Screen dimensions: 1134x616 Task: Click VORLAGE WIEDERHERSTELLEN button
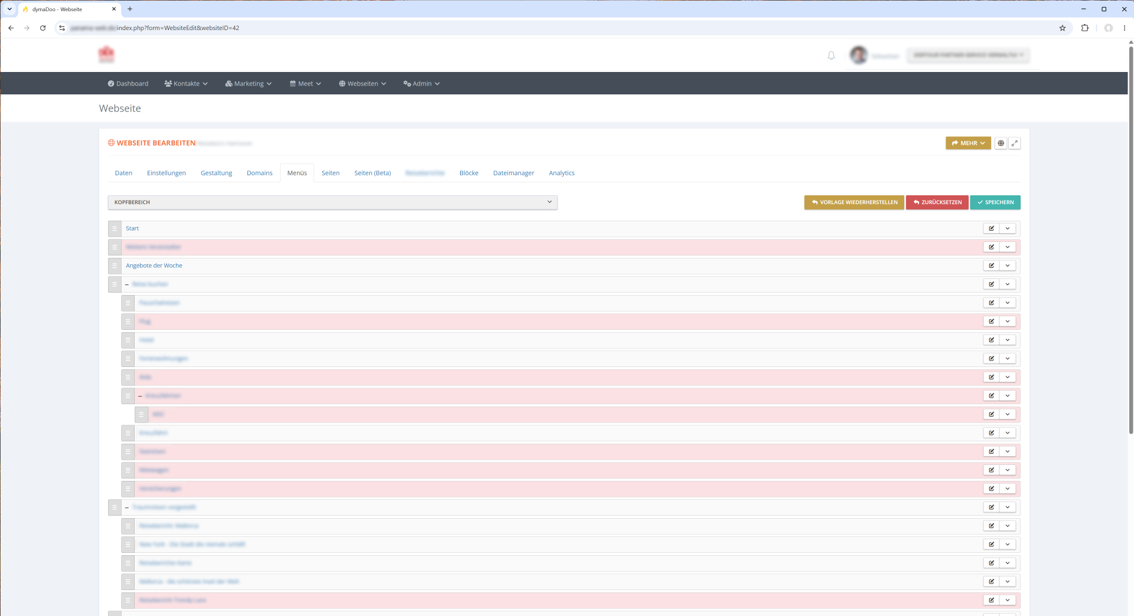[x=854, y=202]
